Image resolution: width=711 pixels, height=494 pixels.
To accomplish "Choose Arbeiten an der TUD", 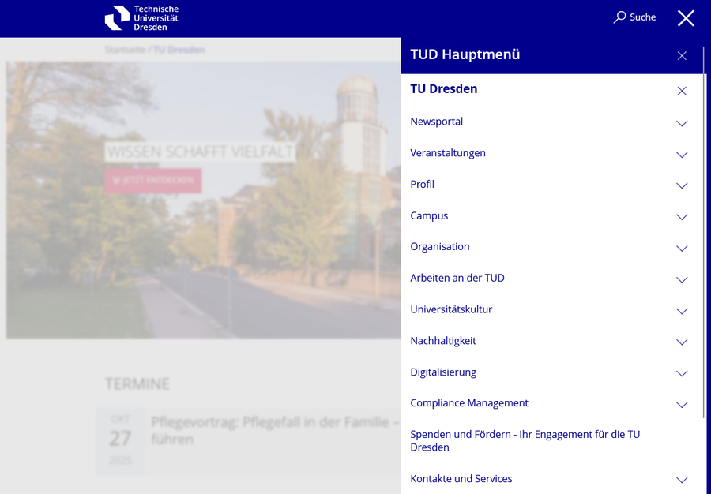I will pyautogui.click(x=457, y=278).
